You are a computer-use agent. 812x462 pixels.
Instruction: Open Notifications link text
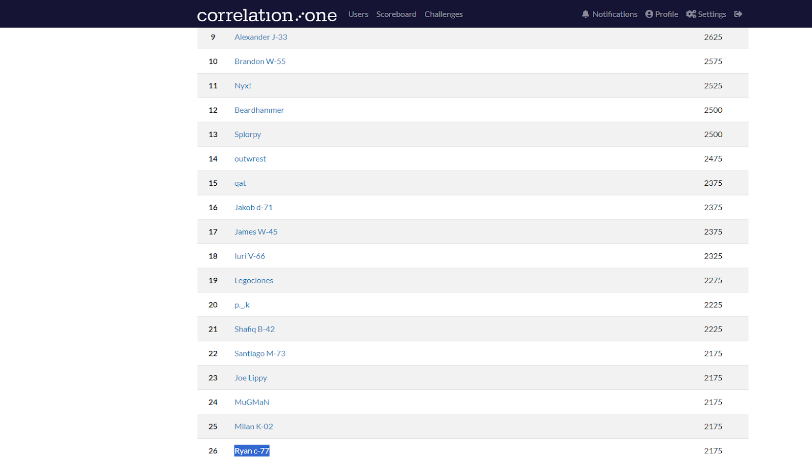click(615, 14)
